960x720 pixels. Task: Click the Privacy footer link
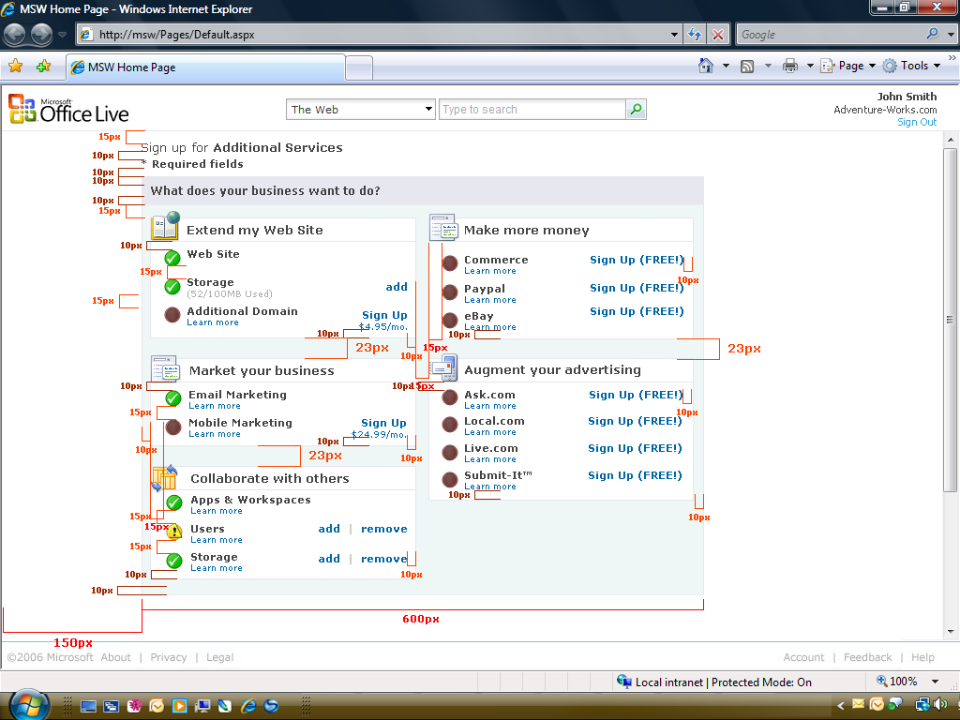click(169, 657)
